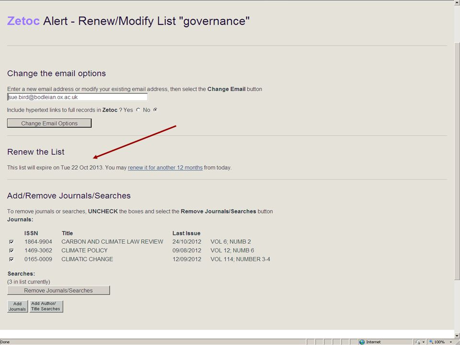The height and width of the screenshot is (345, 460).
Task: Uncheck the Climate Policy journal checkbox
Action: click(11, 251)
